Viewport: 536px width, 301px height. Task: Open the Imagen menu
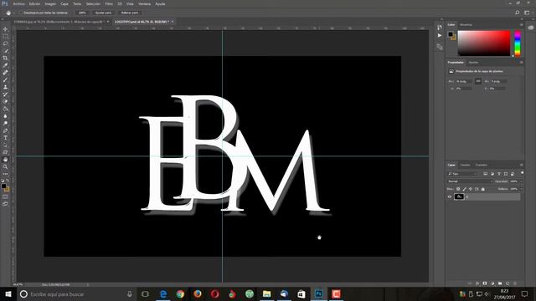click(x=50, y=3)
